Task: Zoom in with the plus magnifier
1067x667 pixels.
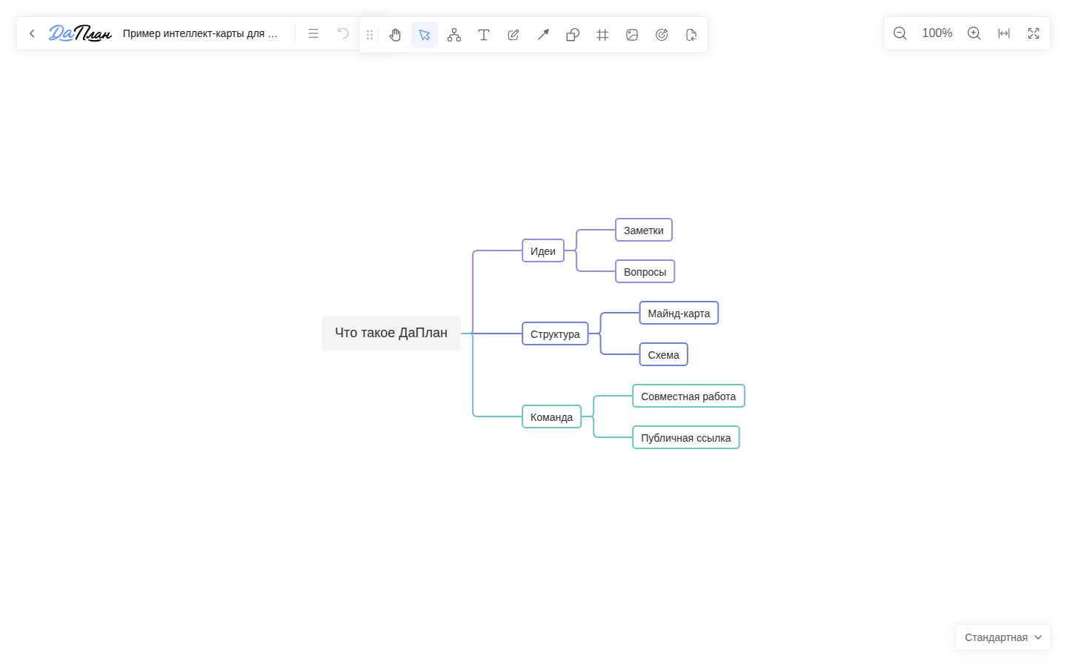Action: point(974,33)
